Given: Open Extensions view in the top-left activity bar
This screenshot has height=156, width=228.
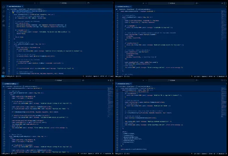Looking at the screenshot, I should (3, 26).
